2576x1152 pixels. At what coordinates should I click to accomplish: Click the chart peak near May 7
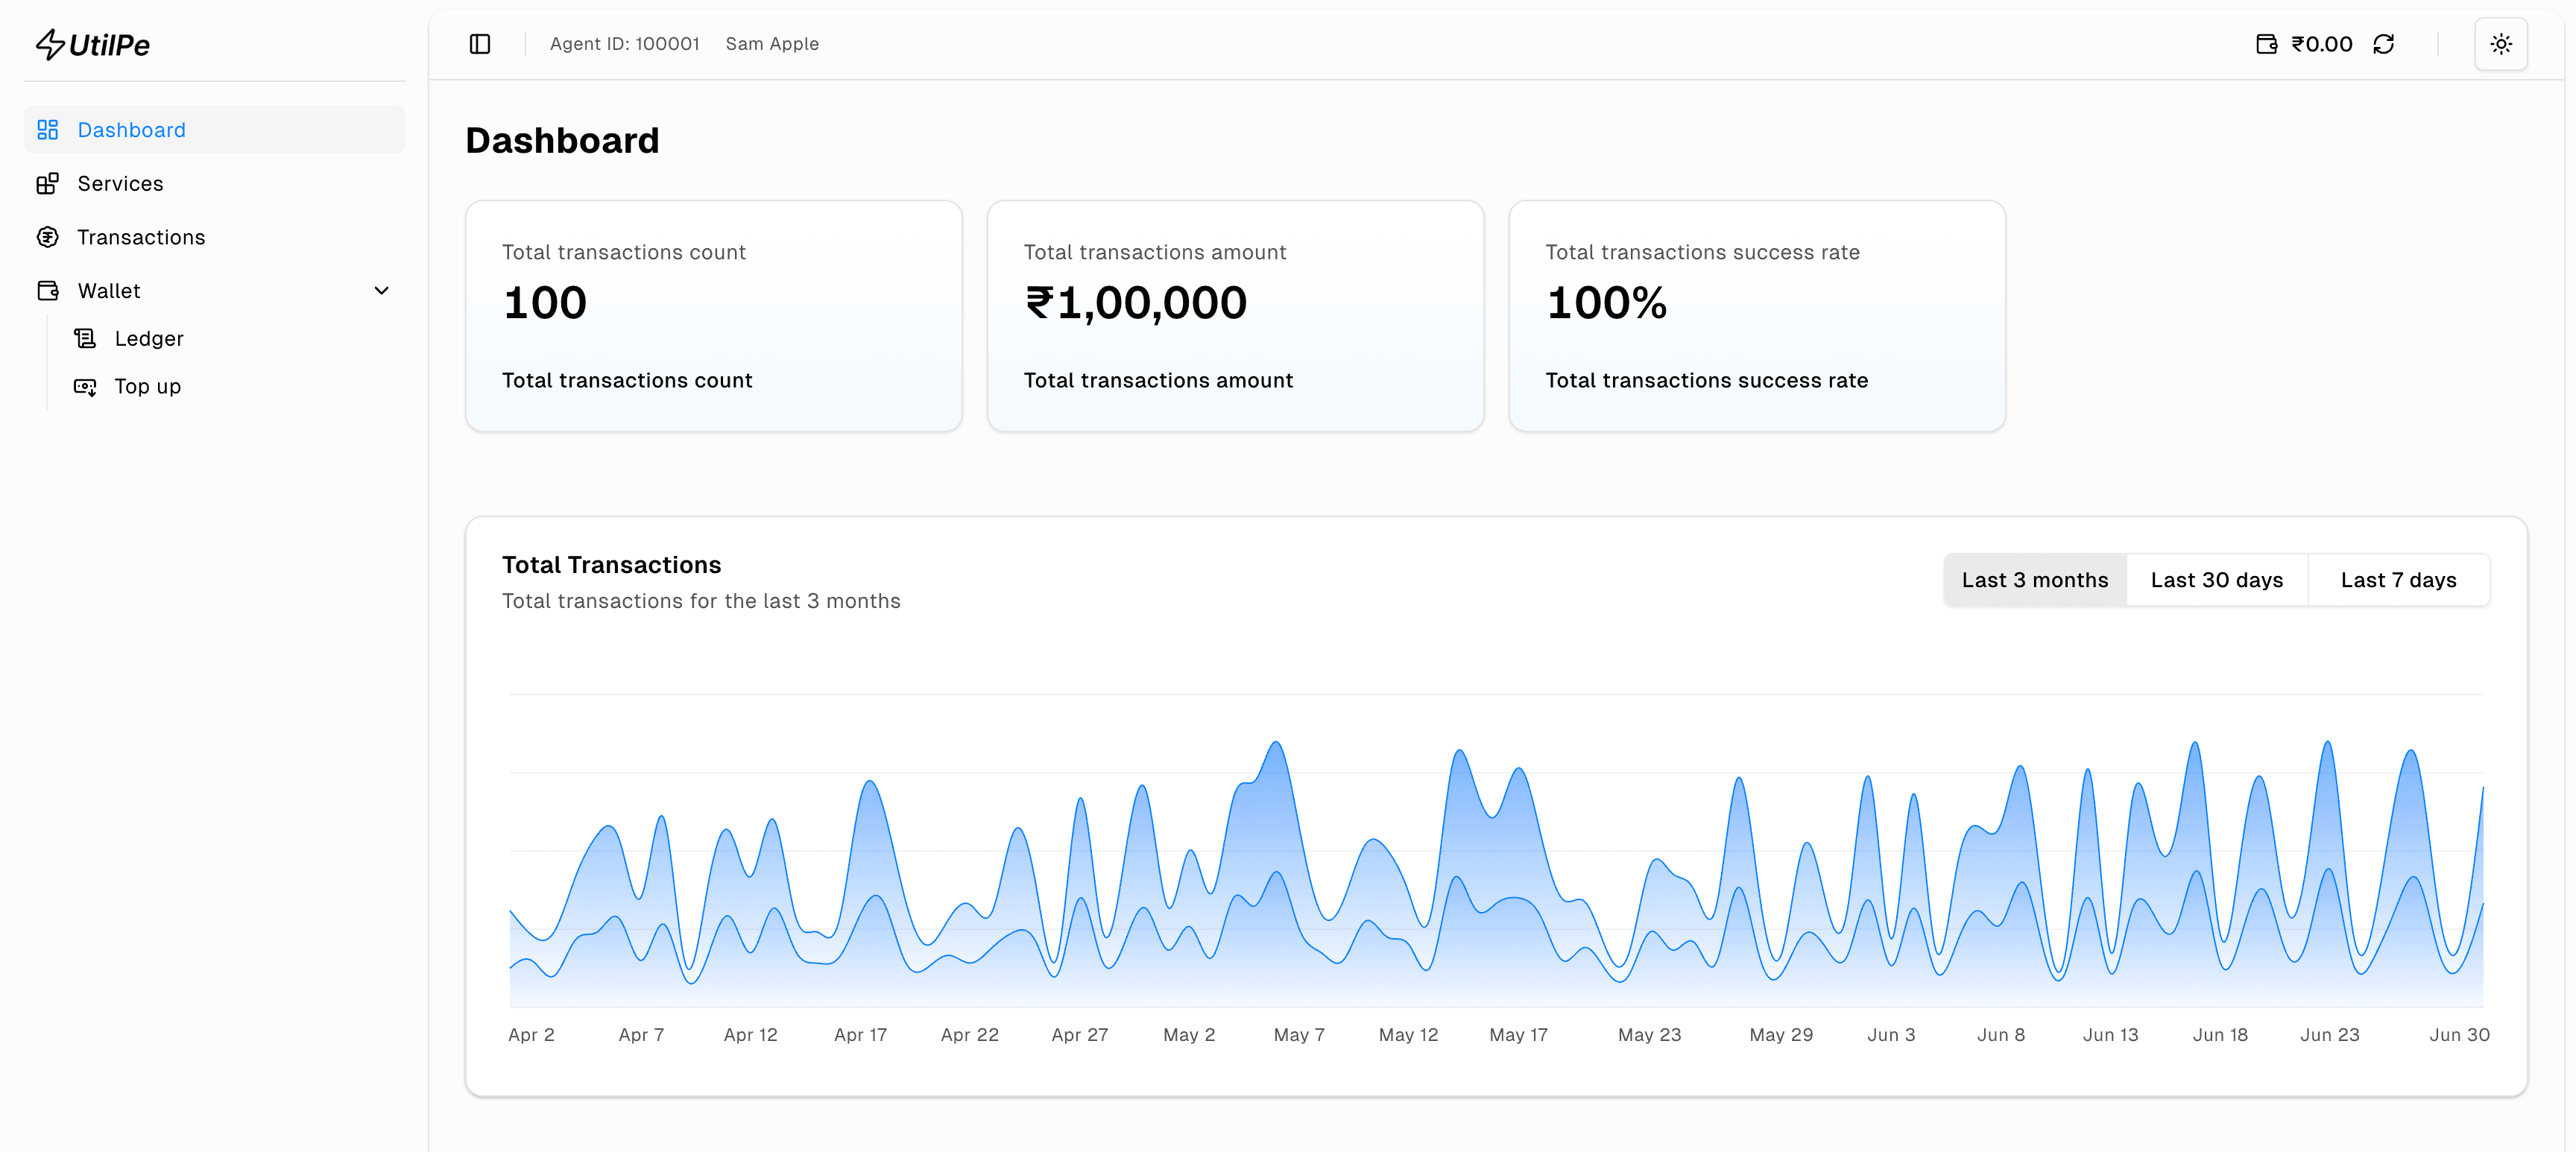tap(1275, 745)
